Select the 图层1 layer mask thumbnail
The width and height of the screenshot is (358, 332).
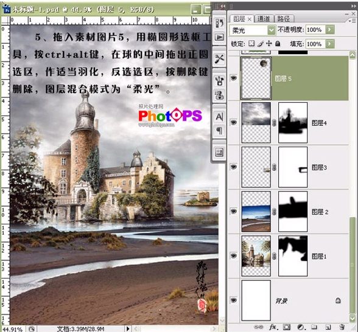tap(293, 256)
